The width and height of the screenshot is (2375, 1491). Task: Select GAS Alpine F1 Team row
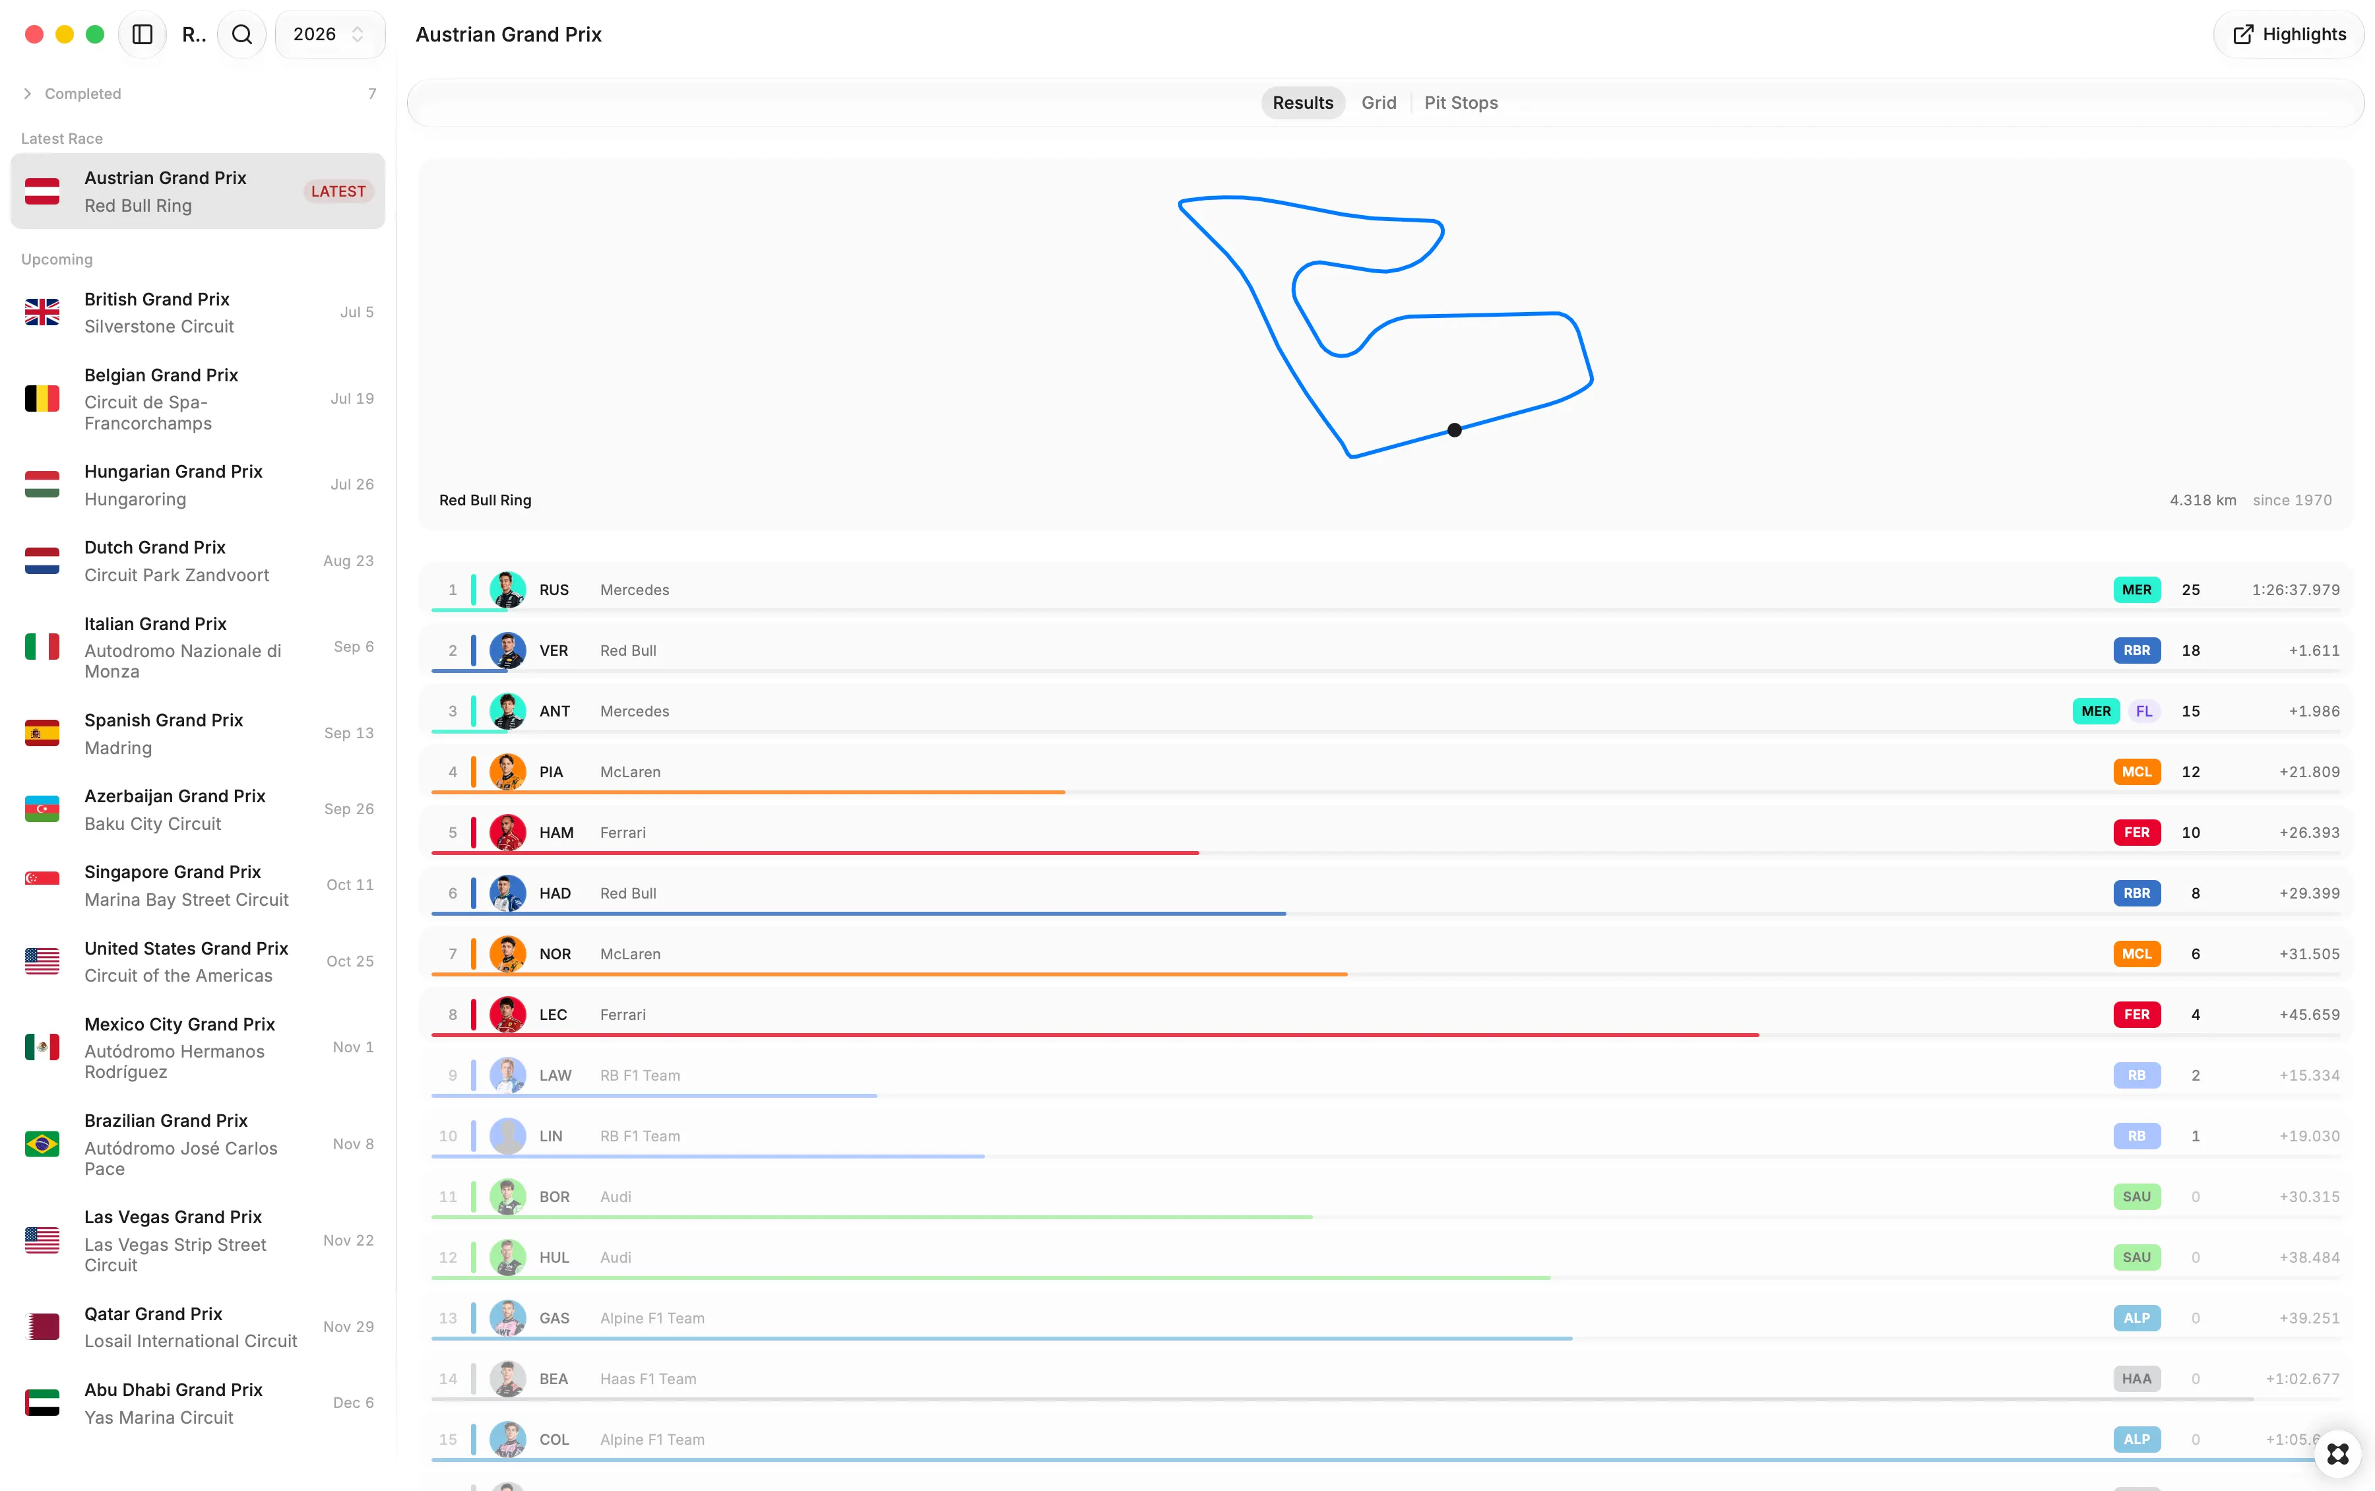click(x=1385, y=1318)
